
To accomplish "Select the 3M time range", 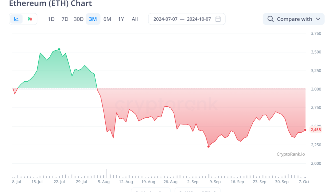I will pyautogui.click(x=93, y=19).
